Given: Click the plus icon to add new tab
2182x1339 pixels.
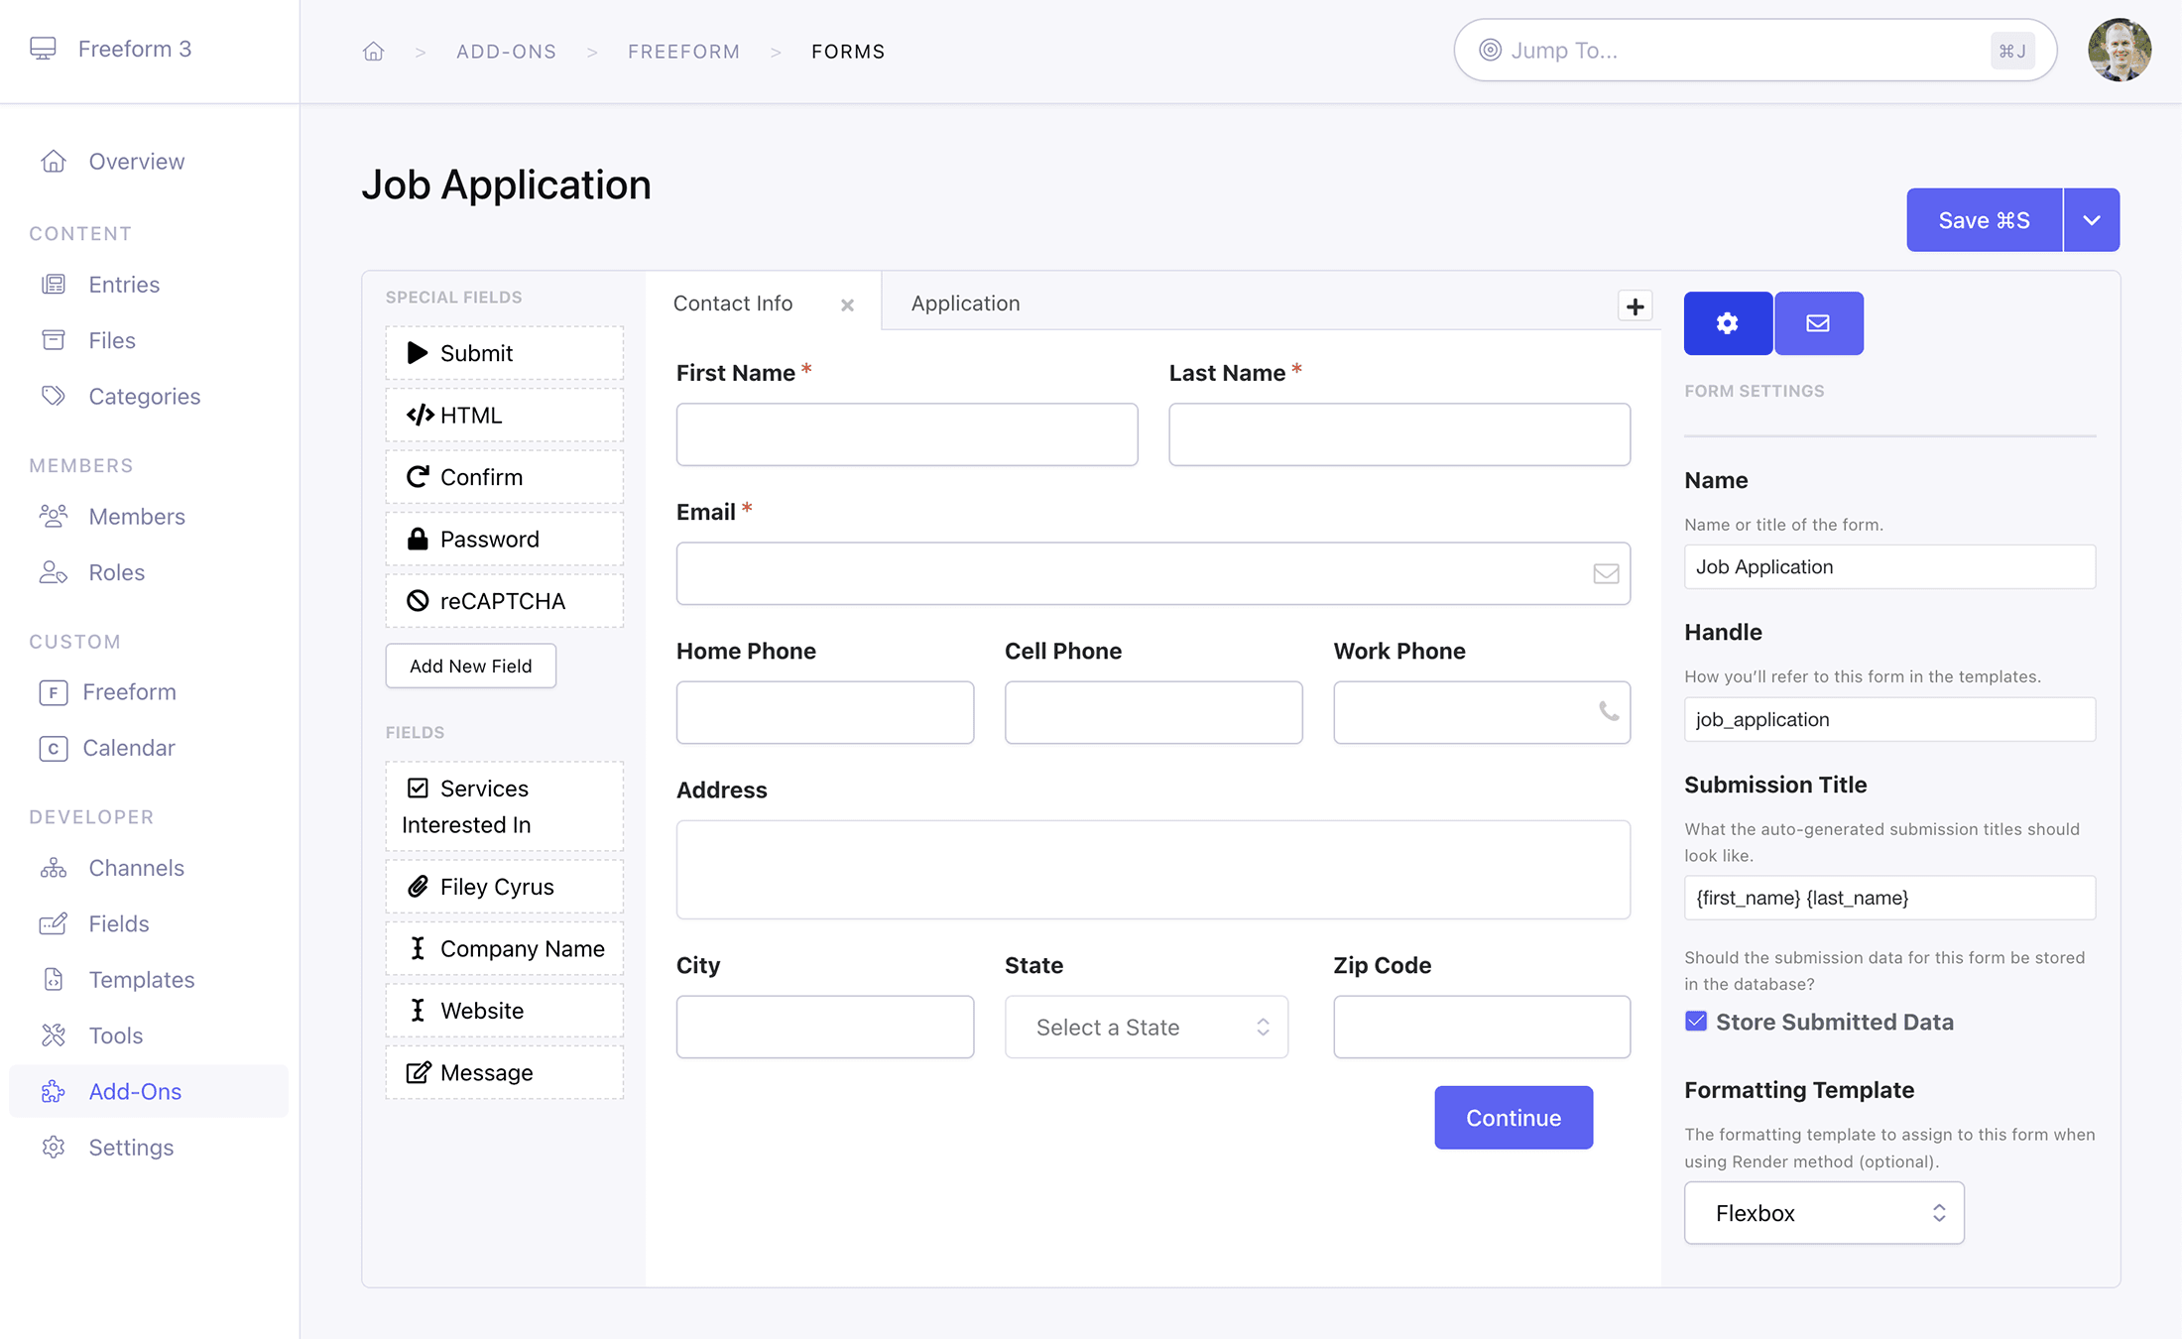Looking at the screenshot, I should [1636, 305].
